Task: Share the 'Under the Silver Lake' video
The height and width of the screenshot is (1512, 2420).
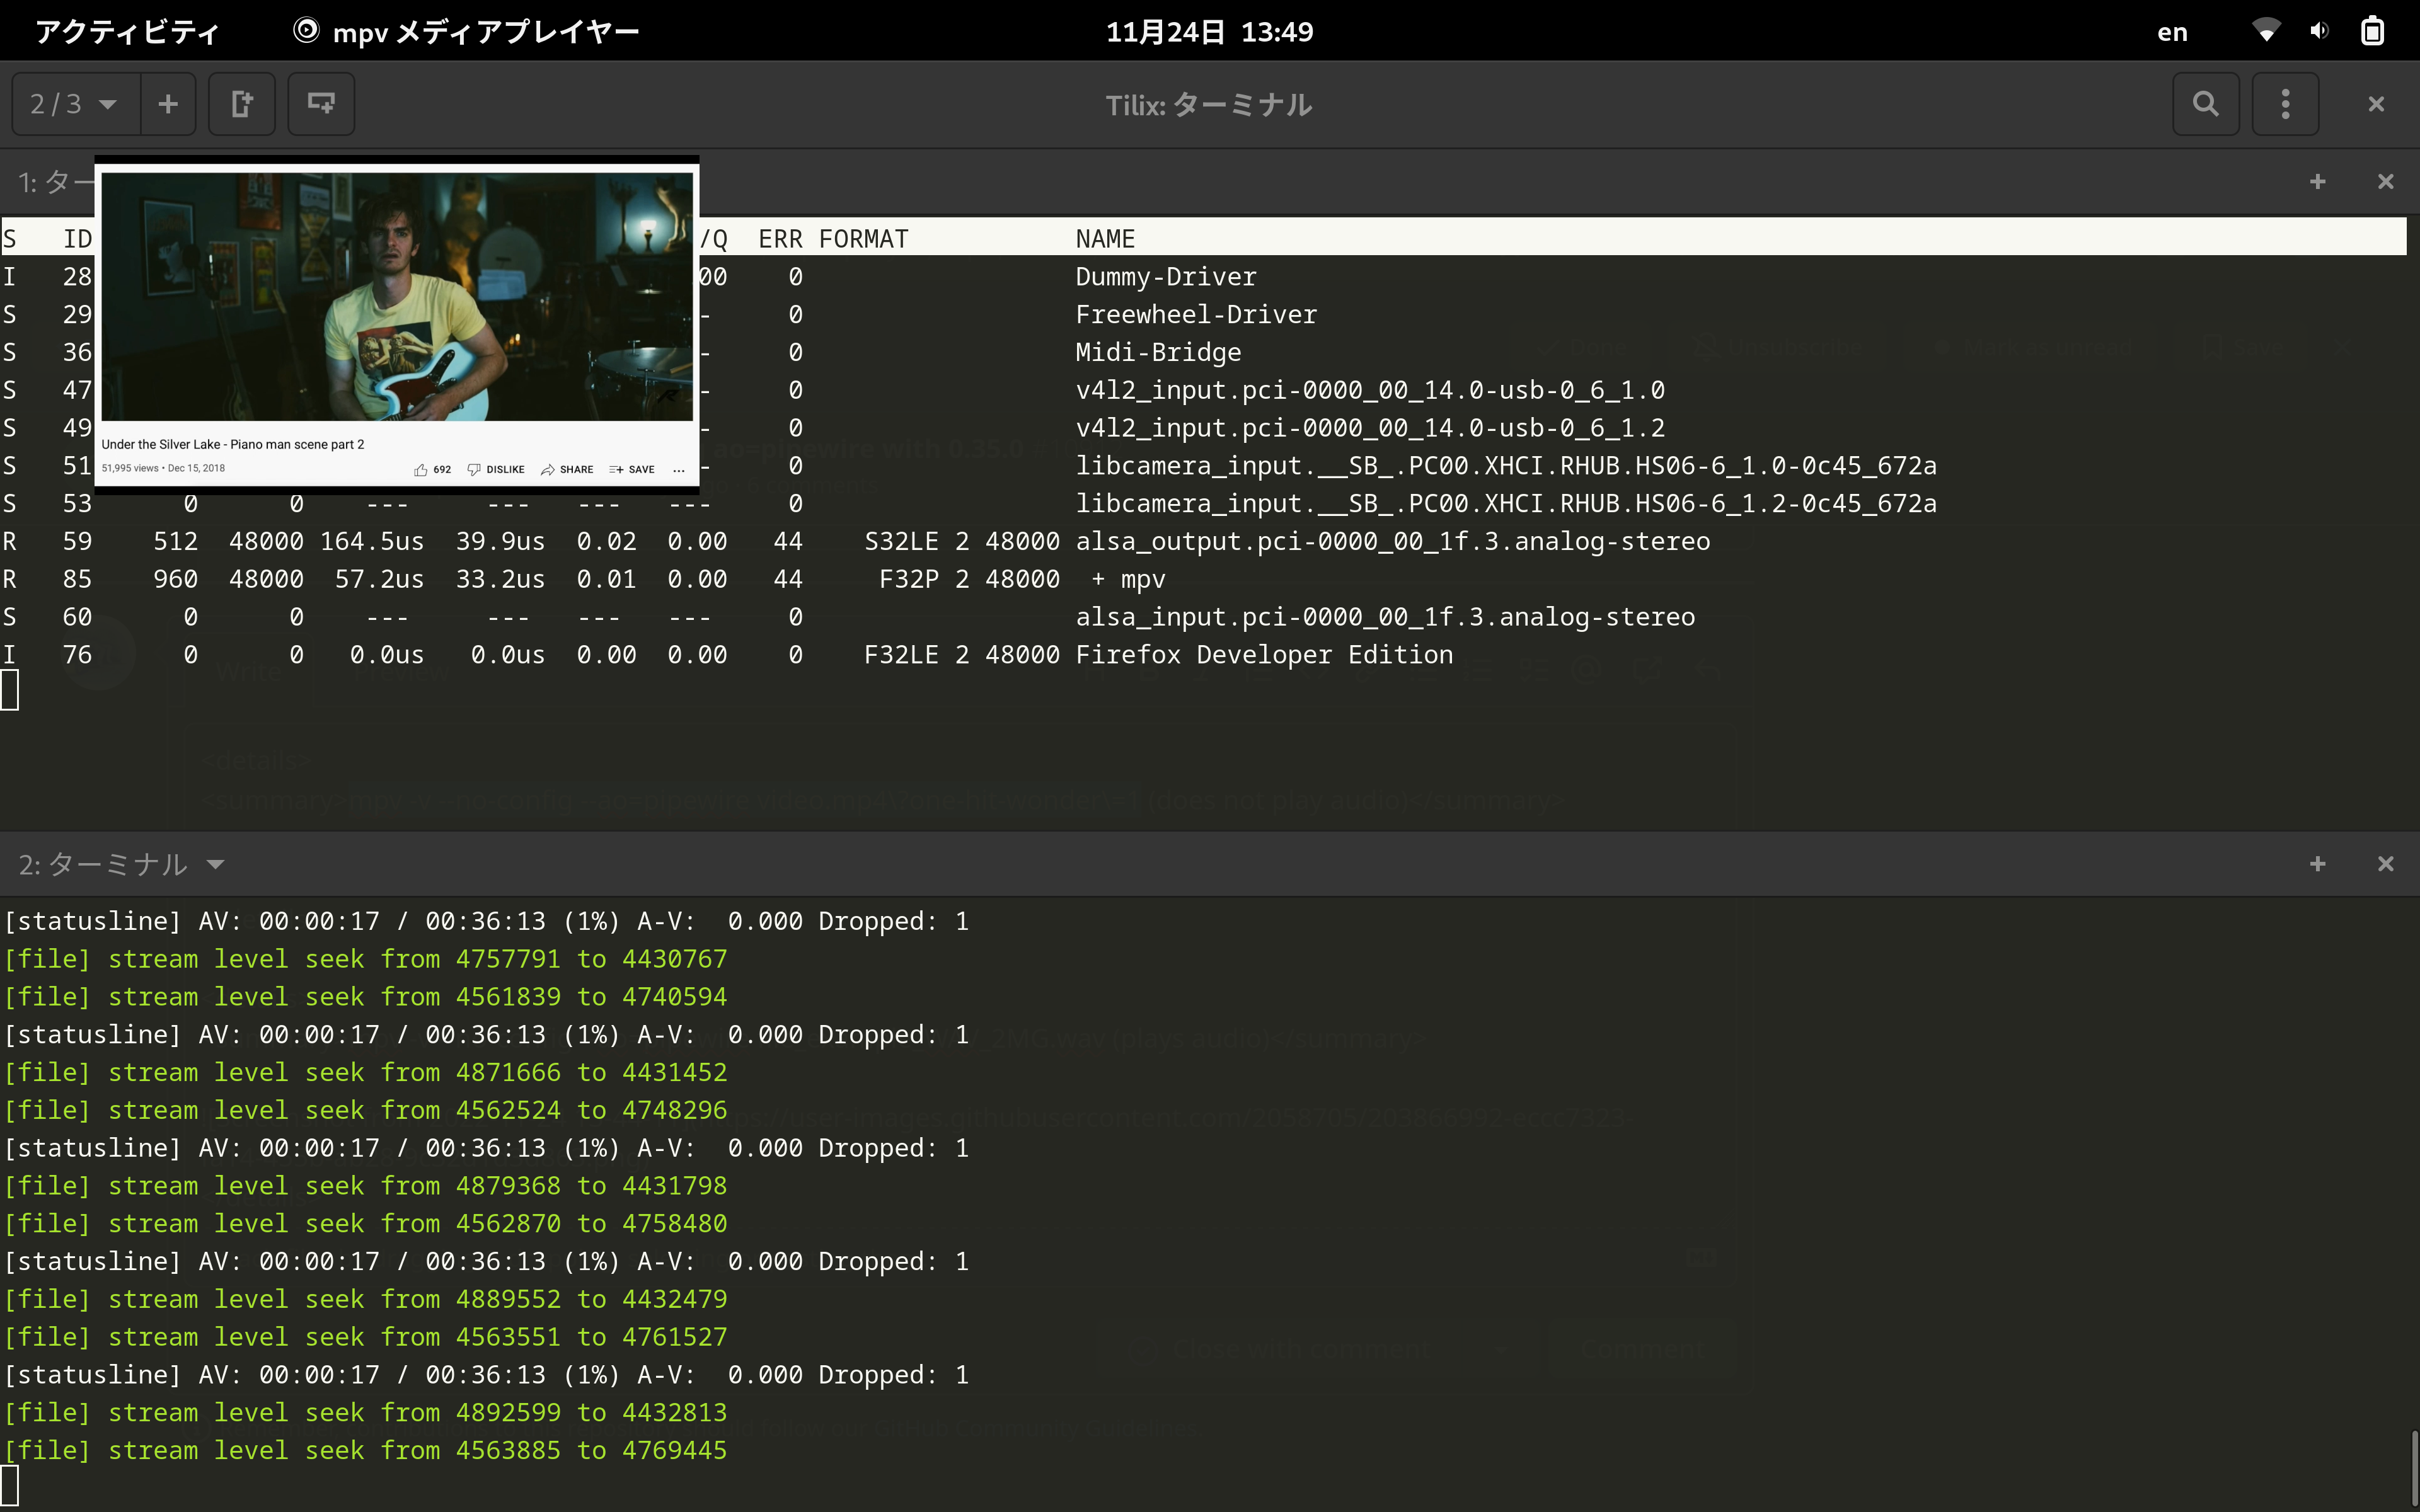Action: click(568, 469)
